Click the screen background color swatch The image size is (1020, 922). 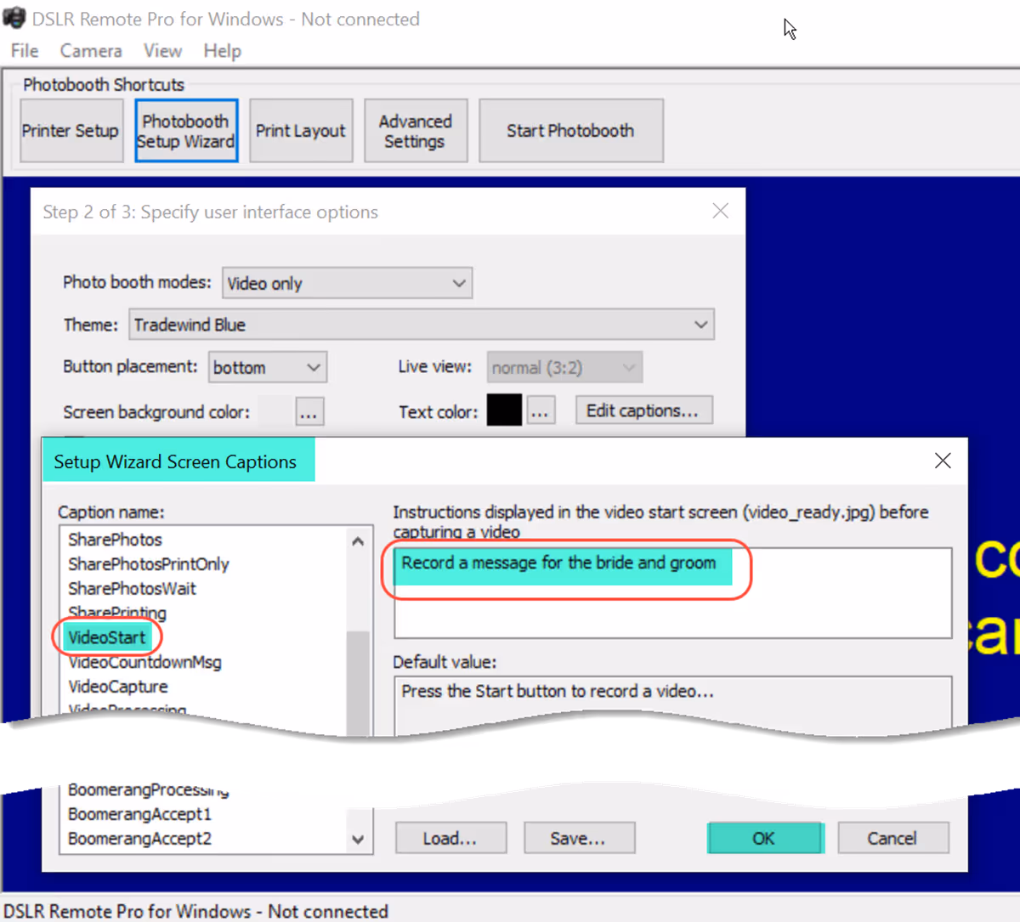coord(275,411)
